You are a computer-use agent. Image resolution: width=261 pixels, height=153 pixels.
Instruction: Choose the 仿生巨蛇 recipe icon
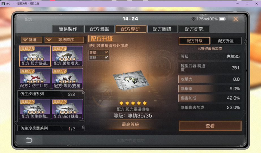pyautogui.click(x=35, y=78)
